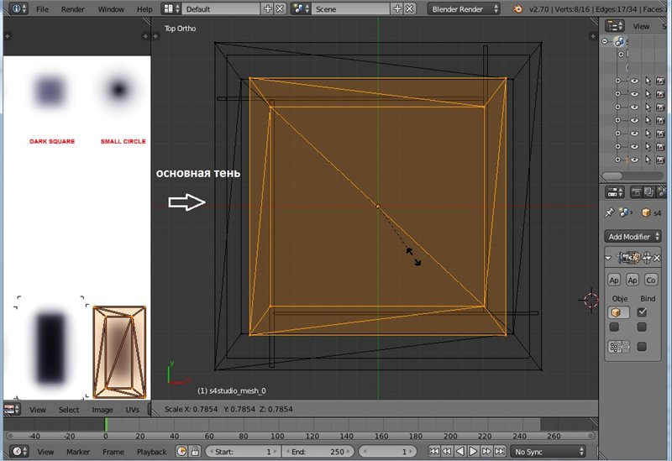Open the Add Modifier dropdown
The width and height of the screenshot is (672, 461).
tap(634, 237)
